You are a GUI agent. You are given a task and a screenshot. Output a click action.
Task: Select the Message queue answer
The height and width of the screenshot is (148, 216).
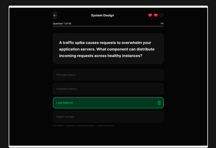pyautogui.click(x=108, y=75)
